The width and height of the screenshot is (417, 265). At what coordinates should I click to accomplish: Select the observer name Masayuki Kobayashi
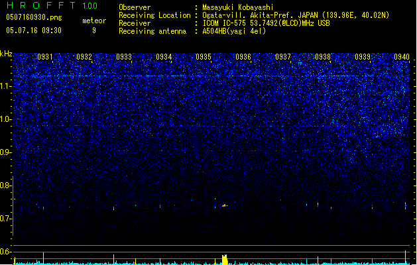click(x=238, y=7)
